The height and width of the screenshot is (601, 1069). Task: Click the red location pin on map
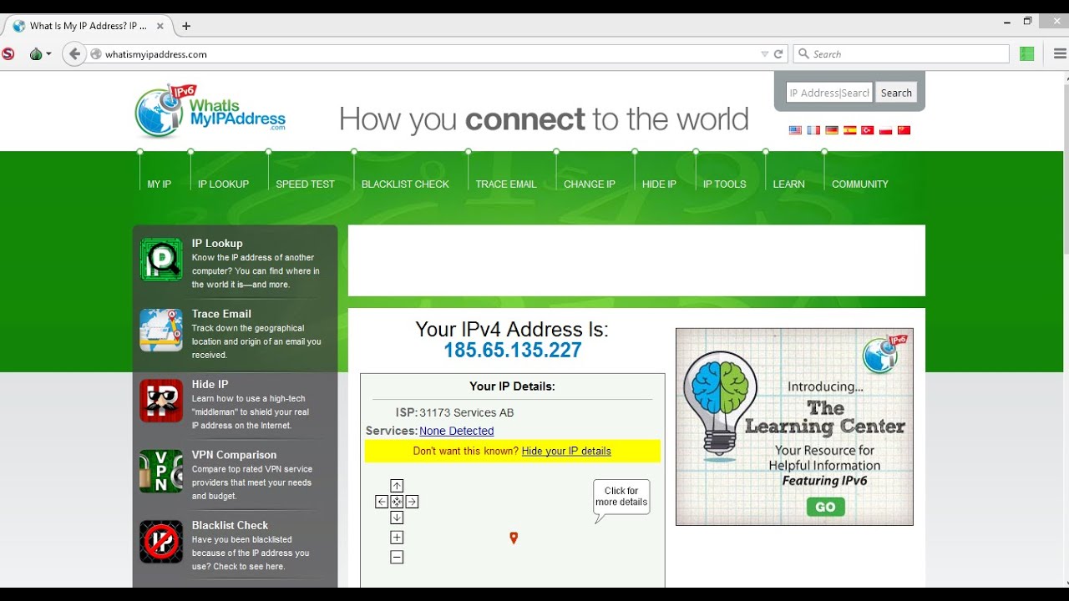click(514, 538)
